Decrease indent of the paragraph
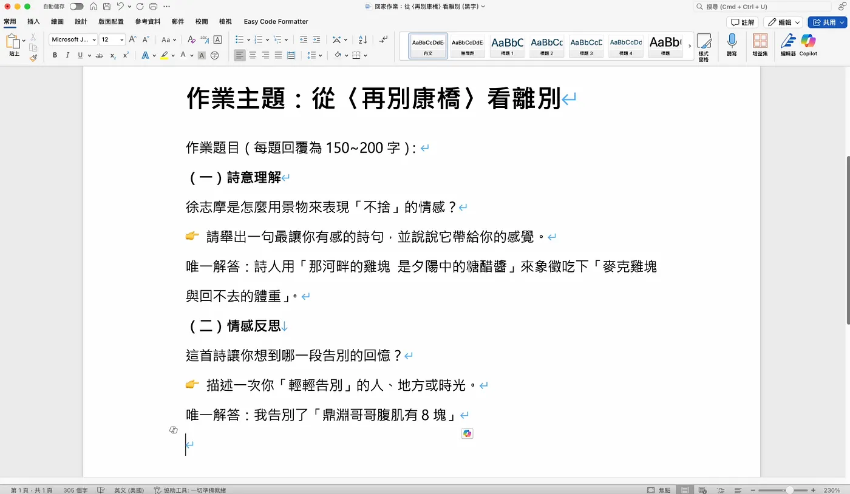Viewport: 850px width, 494px height. click(304, 39)
